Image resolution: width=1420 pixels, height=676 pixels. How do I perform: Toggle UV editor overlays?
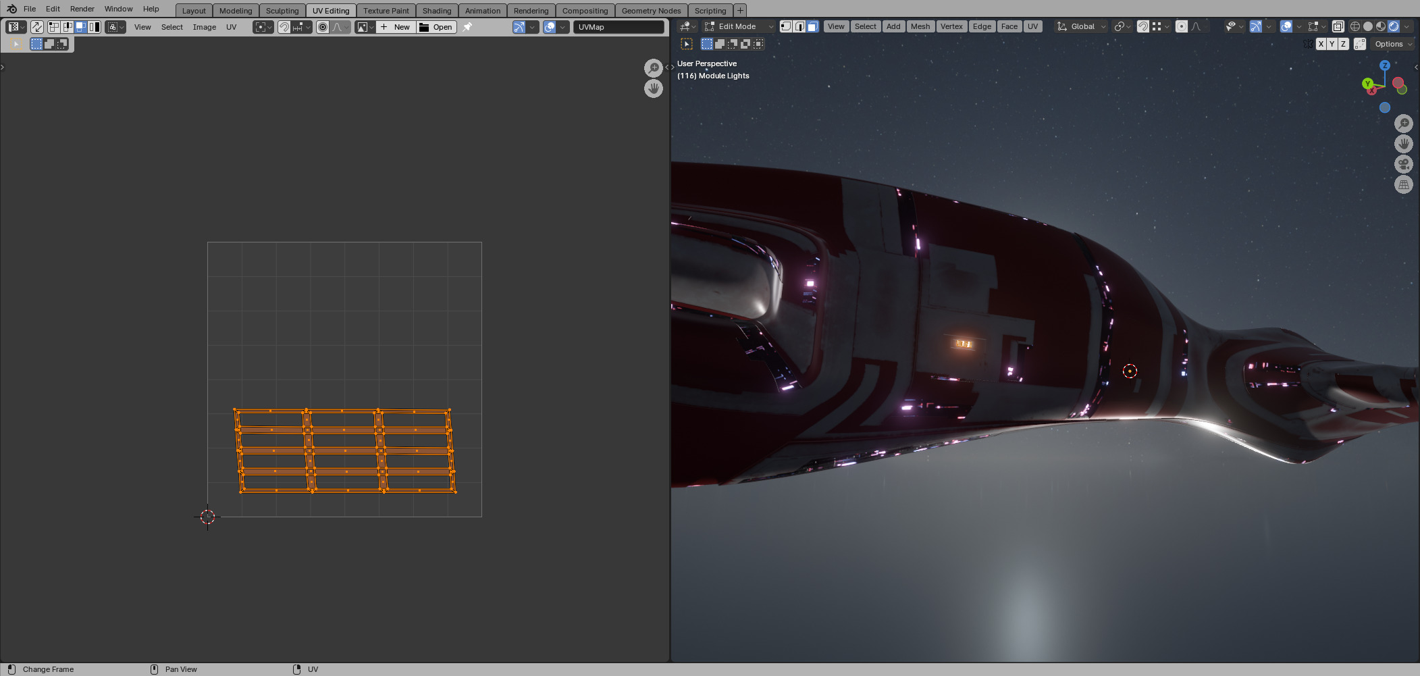pyautogui.click(x=550, y=27)
